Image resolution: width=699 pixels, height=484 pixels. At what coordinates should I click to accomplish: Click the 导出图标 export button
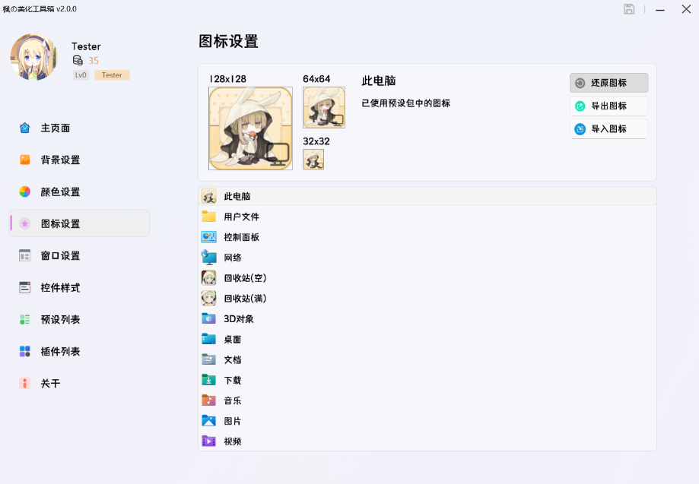coord(608,106)
